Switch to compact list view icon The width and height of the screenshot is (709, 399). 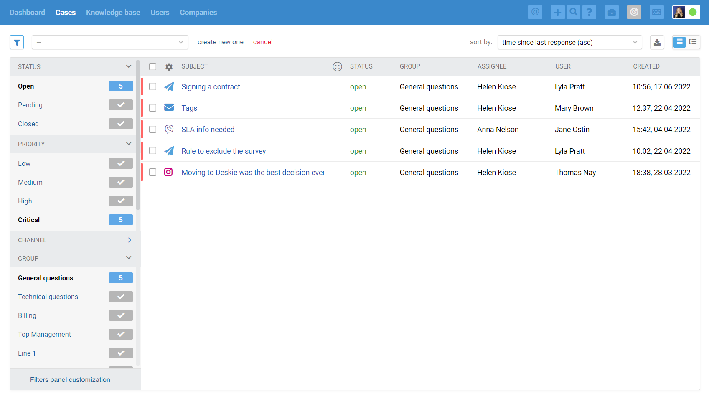pos(679,42)
